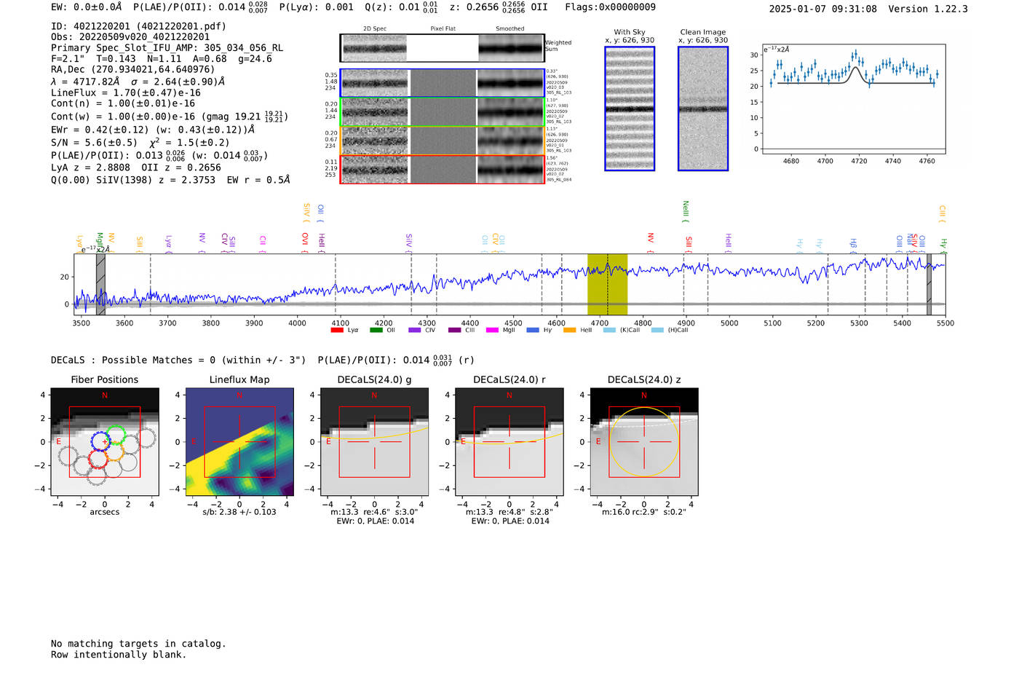The width and height of the screenshot is (1019, 694).
Task: Click the EWr = 0.42 line
Action: pos(153,130)
